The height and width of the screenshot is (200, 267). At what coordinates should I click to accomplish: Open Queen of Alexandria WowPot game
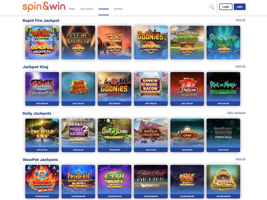223,182
